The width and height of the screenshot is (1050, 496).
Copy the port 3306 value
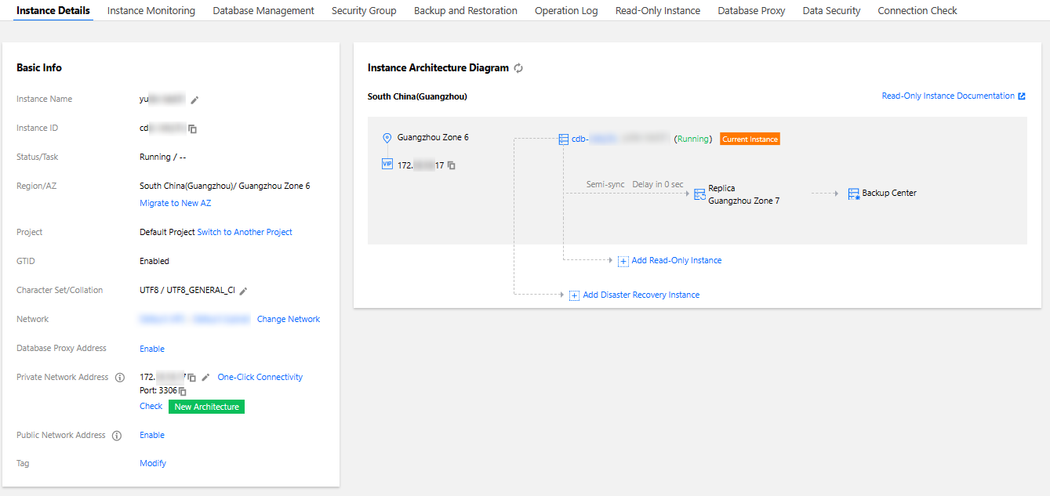pyautogui.click(x=183, y=391)
